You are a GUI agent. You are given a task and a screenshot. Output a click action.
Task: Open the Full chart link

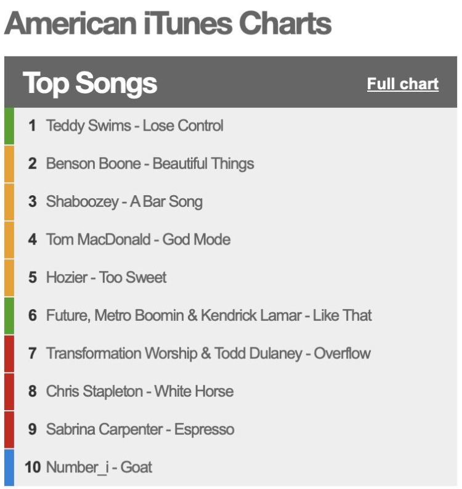[x=402, y=84]
